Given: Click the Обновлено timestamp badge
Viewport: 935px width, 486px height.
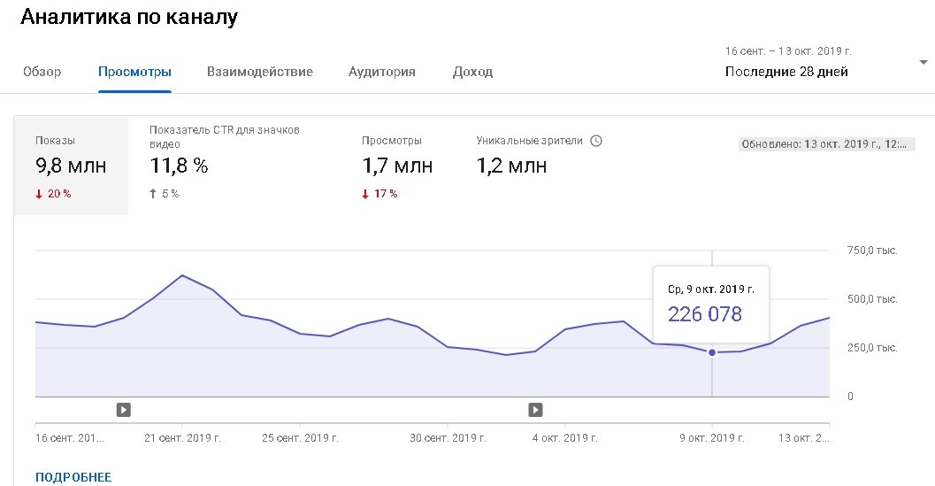Looking at the screenshot, I should [826, 144].
